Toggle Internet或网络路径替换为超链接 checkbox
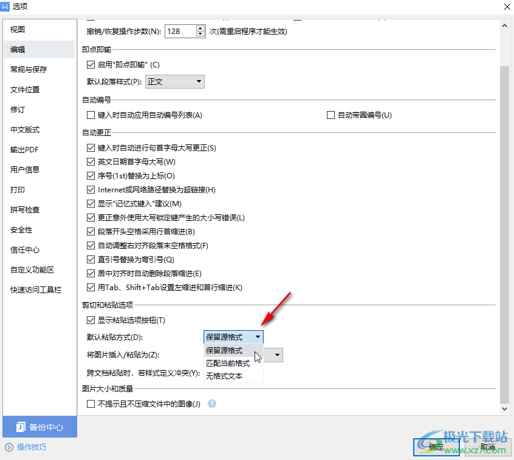 coord(91,189)
